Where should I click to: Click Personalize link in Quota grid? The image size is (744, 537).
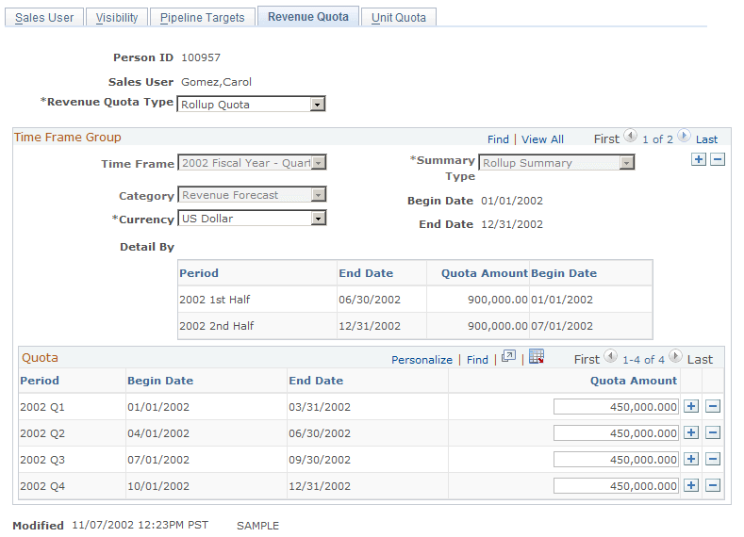click(x=422, y=360)
